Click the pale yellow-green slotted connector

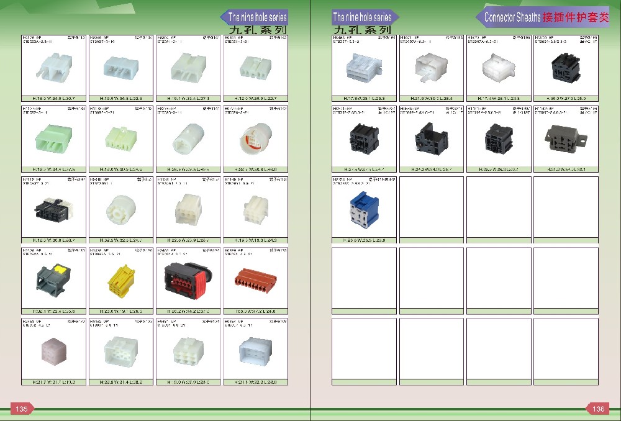(x=121, y=138)
